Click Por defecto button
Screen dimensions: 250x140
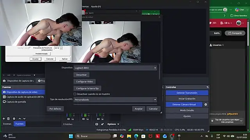point(55,109)
